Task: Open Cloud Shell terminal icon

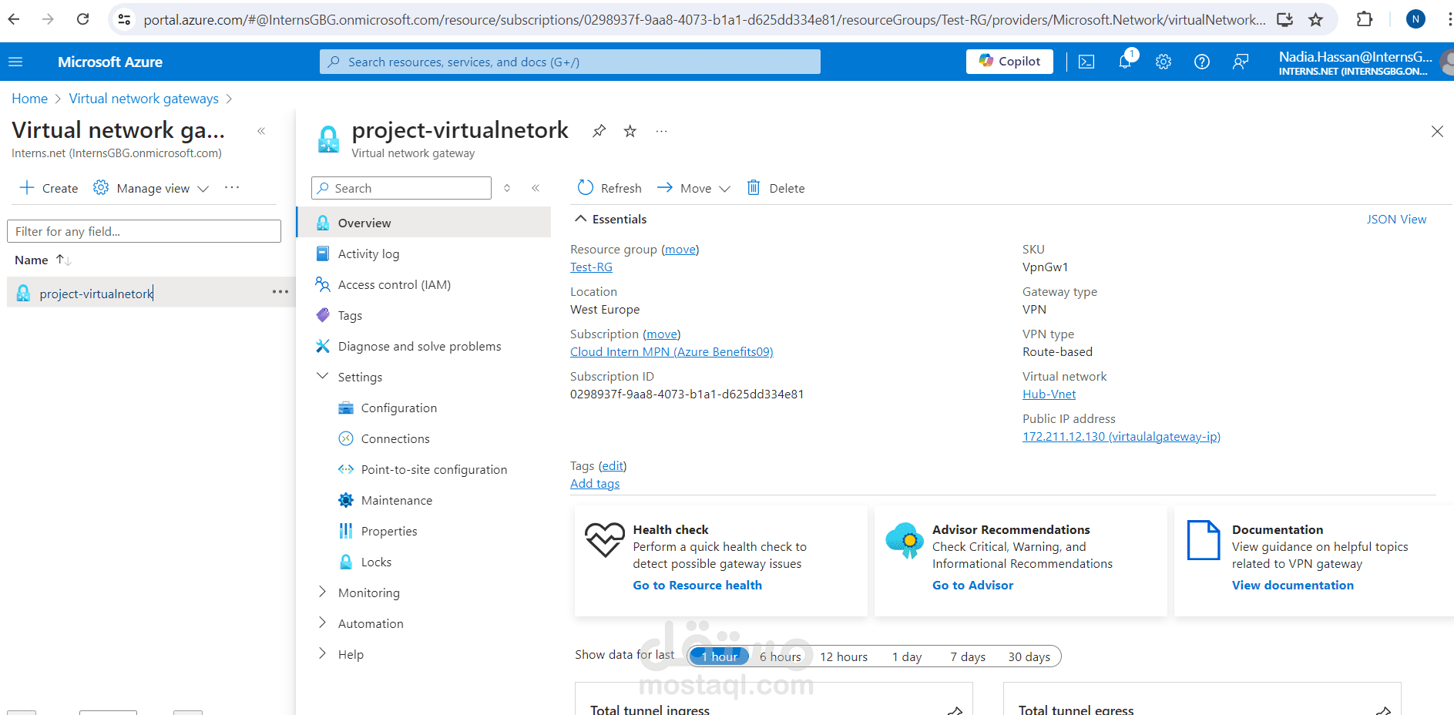Action: [1086, 62]
